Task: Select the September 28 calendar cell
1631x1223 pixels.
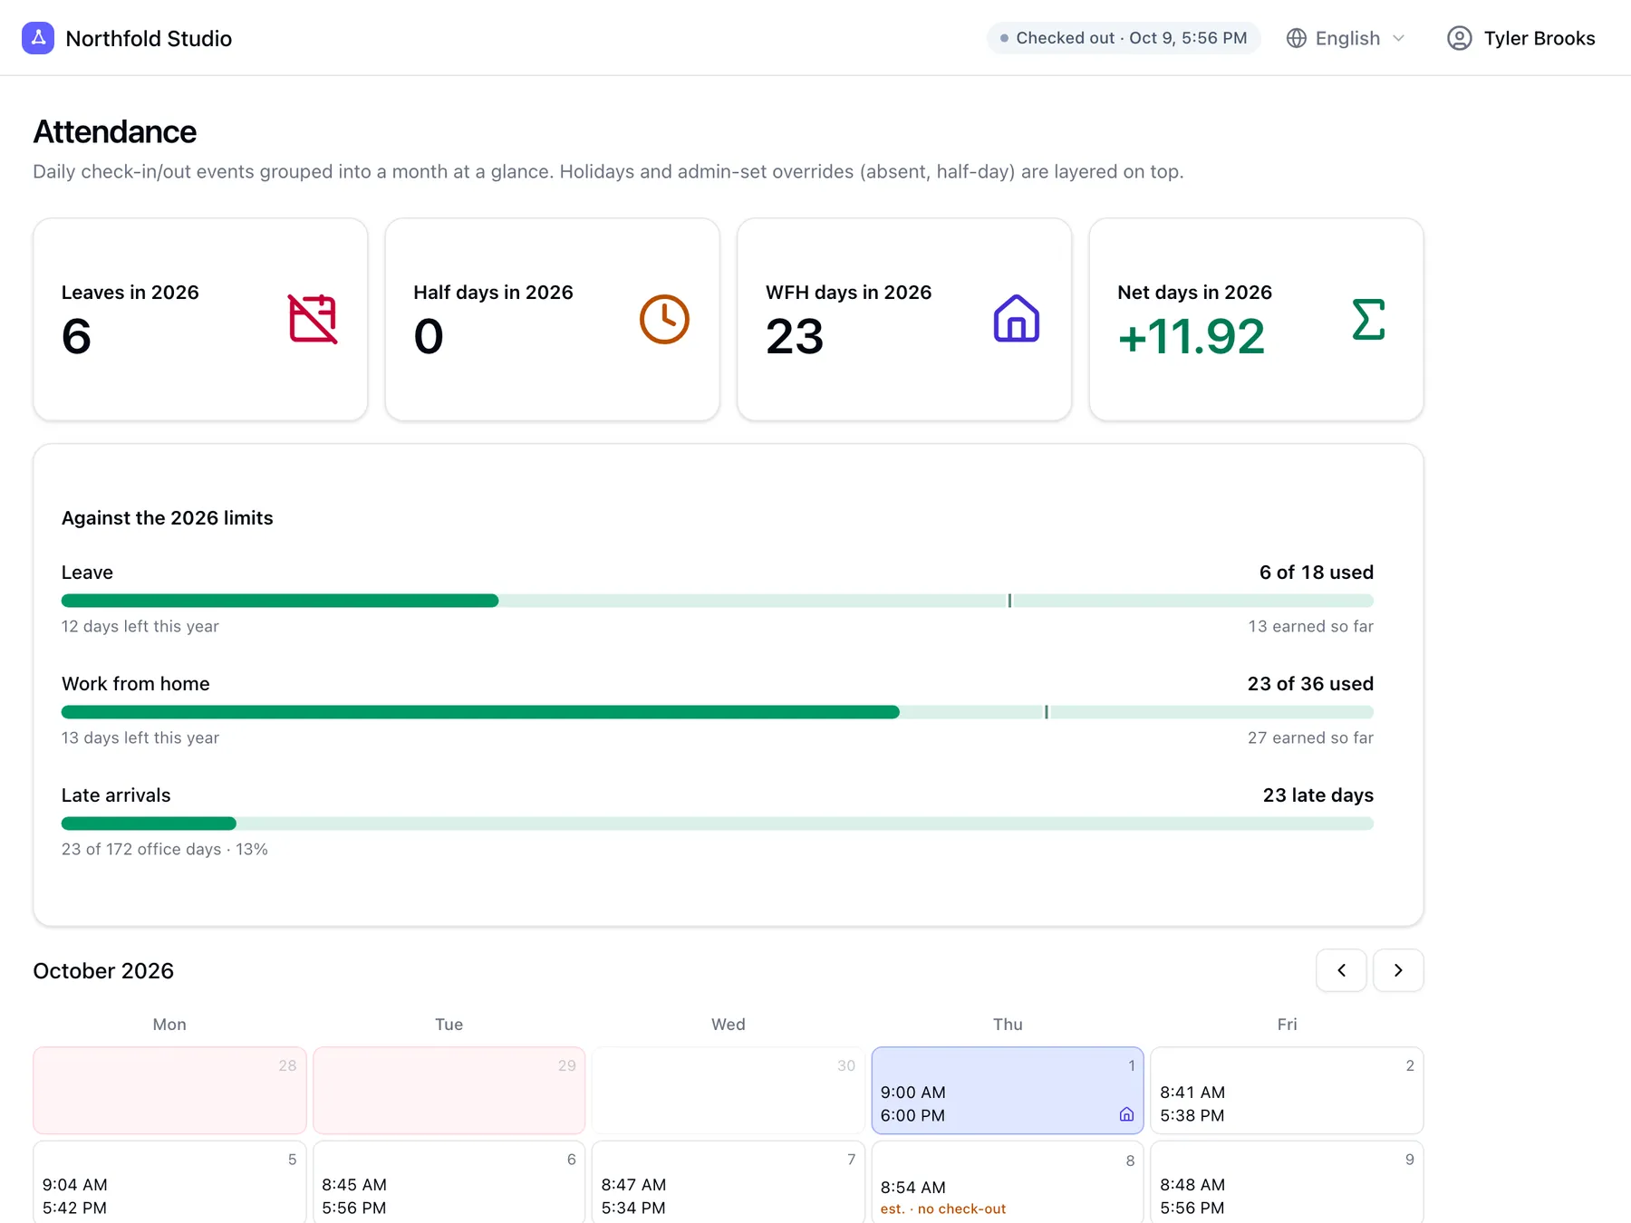Action: coord(169,1091)
